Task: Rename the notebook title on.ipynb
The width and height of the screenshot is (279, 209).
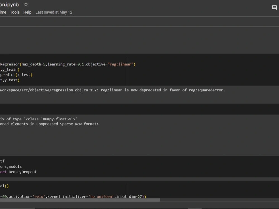Action: pos(9,4)
